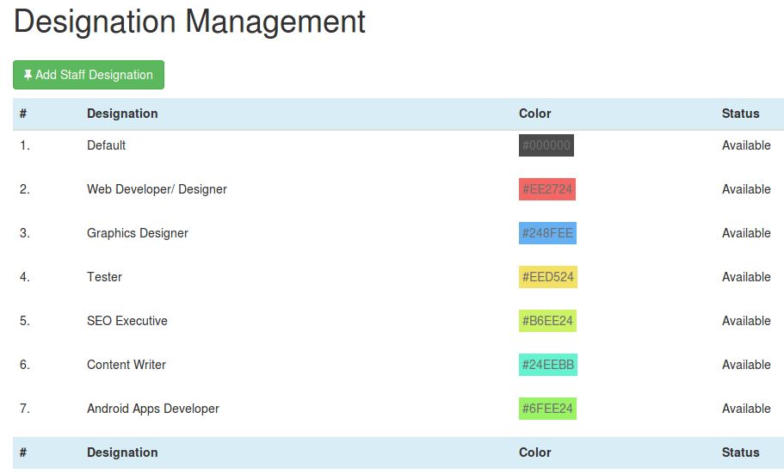Click the pin icon on Add Staff Designation
Image resolution: width=784 pixels, height=474 pixels.
[28, 75]
